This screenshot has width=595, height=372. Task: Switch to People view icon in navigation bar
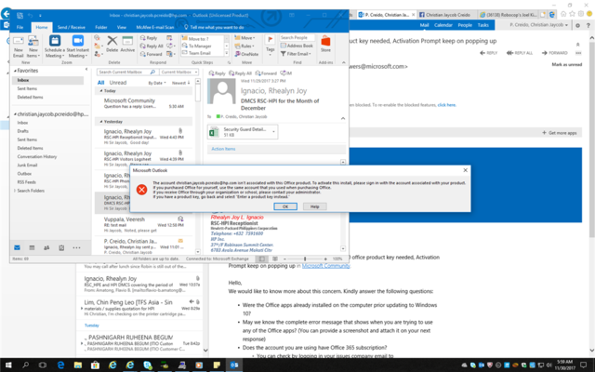click(x=46, y=248)
